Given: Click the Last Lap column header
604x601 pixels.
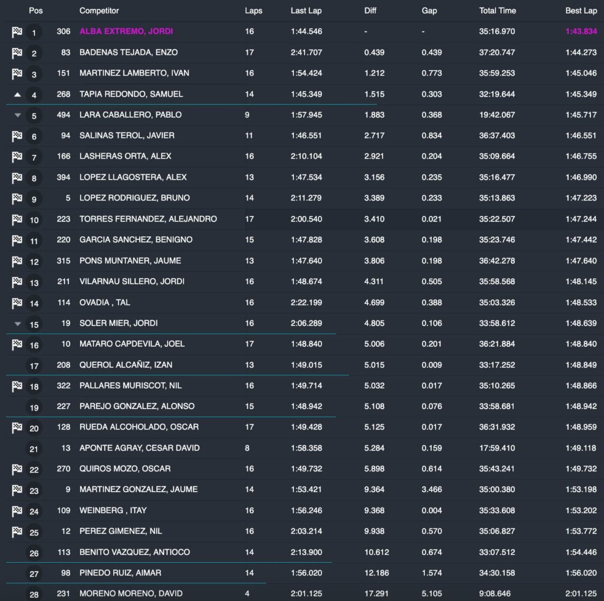Looking at the screenshot, I should point(306,11).
